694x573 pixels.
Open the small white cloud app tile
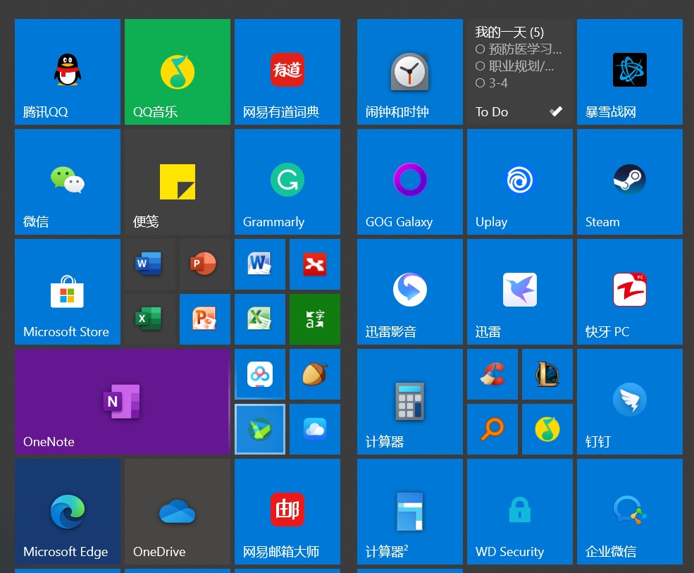pyautogui.click(x=315, y=429)
